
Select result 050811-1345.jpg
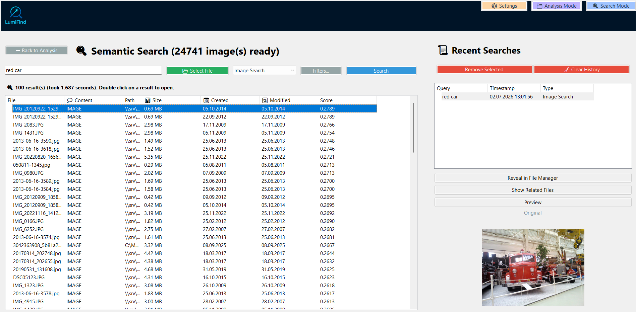point(194,165)
